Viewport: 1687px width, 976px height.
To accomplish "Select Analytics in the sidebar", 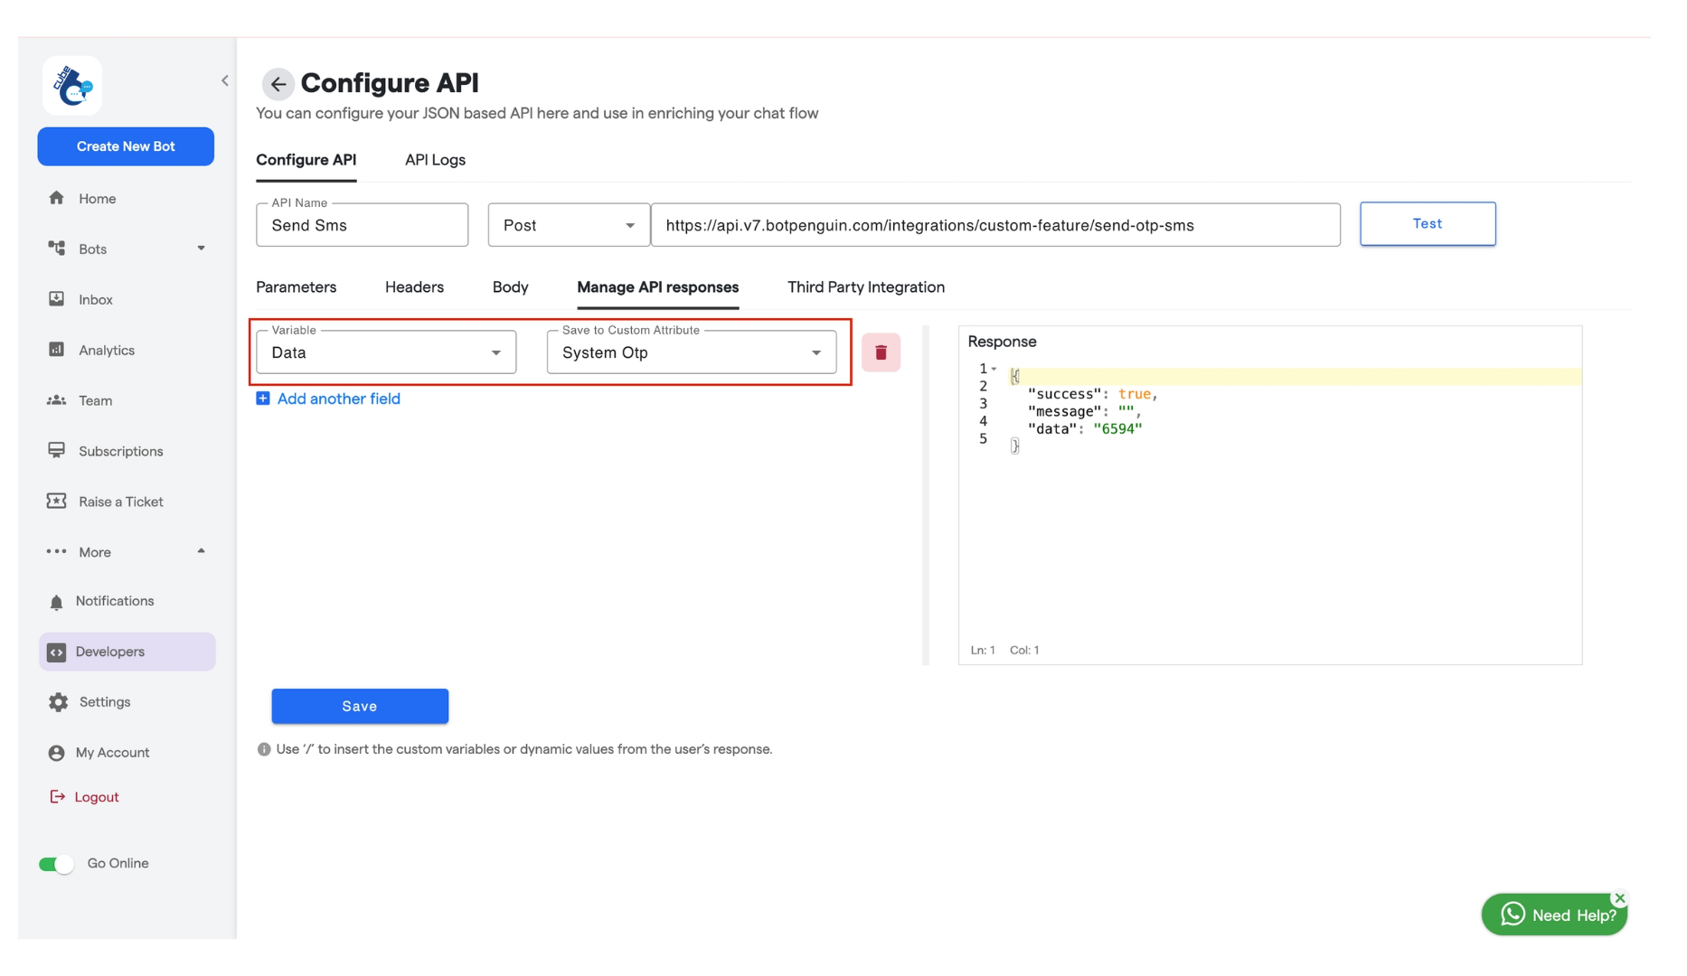I will [x=107, y=350].
